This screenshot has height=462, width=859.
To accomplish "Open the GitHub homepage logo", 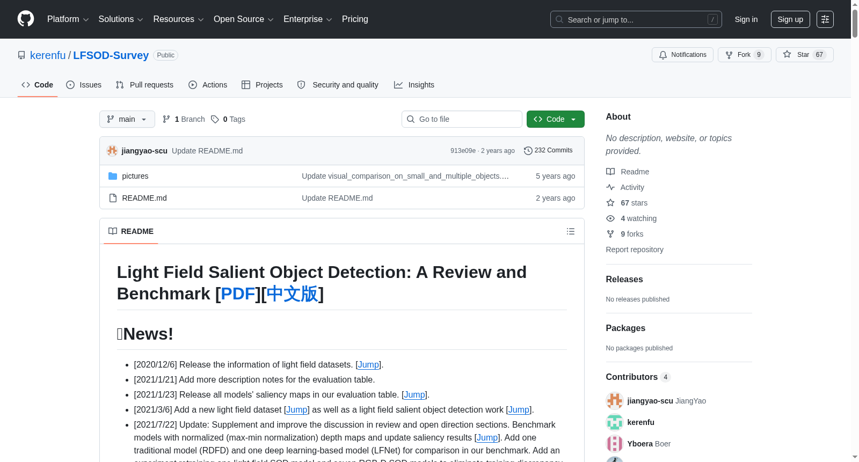I will point(26,19).
